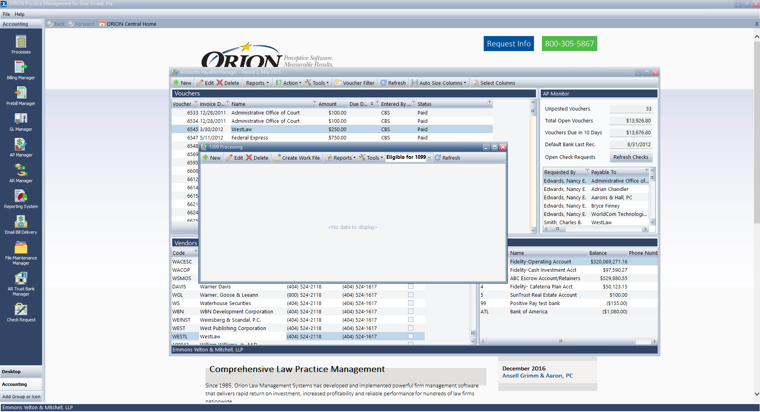Select the Fidelity-Operating Account bank row

pos(568,261)
